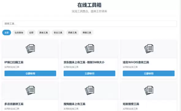Viewport: 181px width, 111px height.
Task: Click the document icon on 域名WHOIS查询工具 card
Action: (149, 49)
